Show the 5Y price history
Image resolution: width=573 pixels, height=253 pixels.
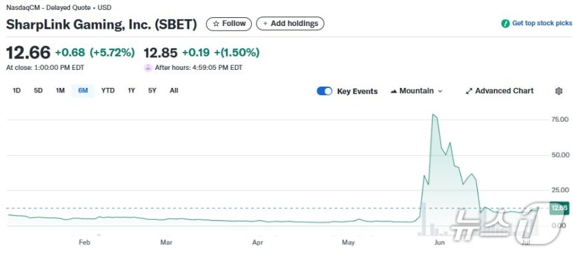[152, 91]
